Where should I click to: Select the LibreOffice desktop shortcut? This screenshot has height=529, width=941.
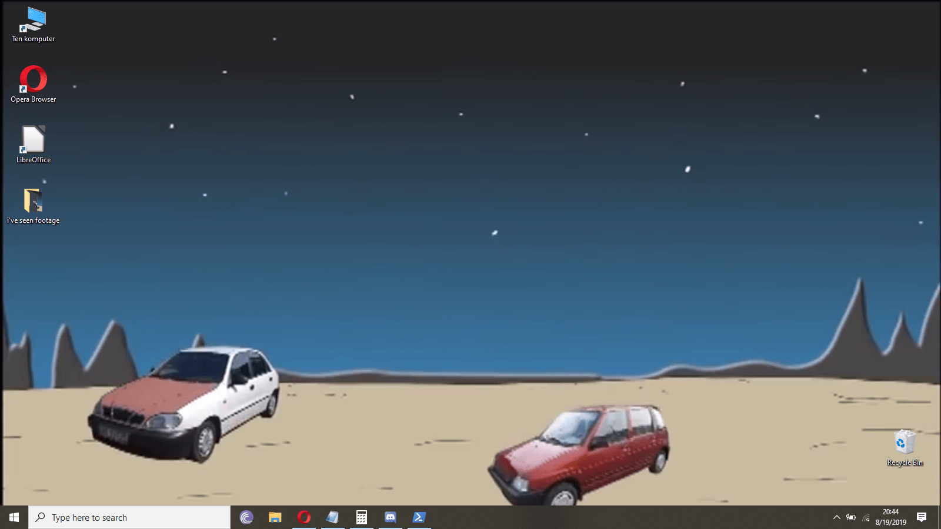click(33, 144)
